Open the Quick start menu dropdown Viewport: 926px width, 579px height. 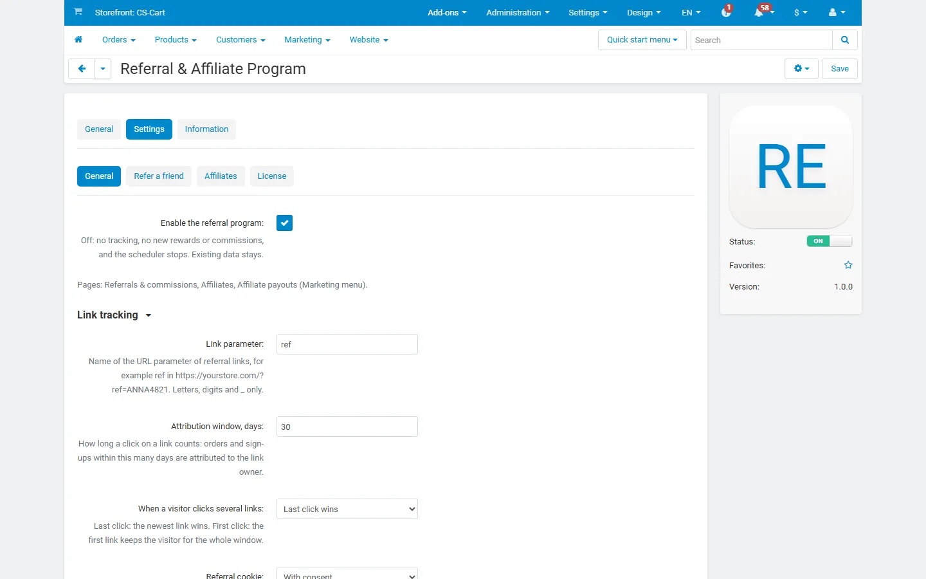click(x=642, y=40)
